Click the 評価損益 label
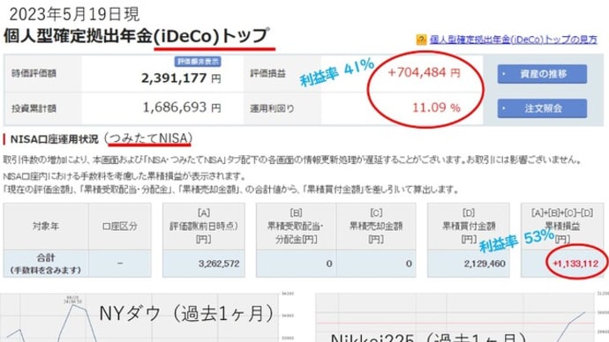Screen dimensions: 609x342 click(267, 73)
